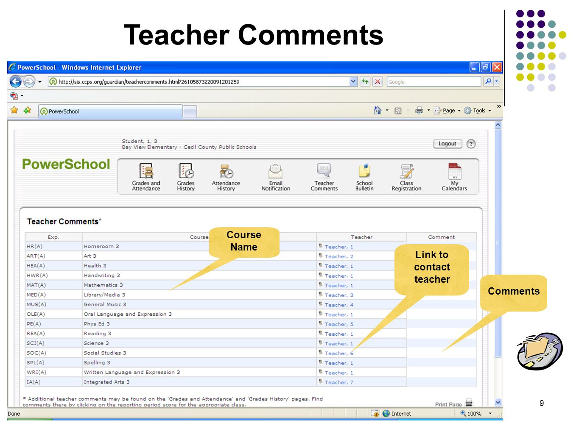Click page scrollbar up arrow
This screenshot has width=579, height=434.
tap(498, 125)
